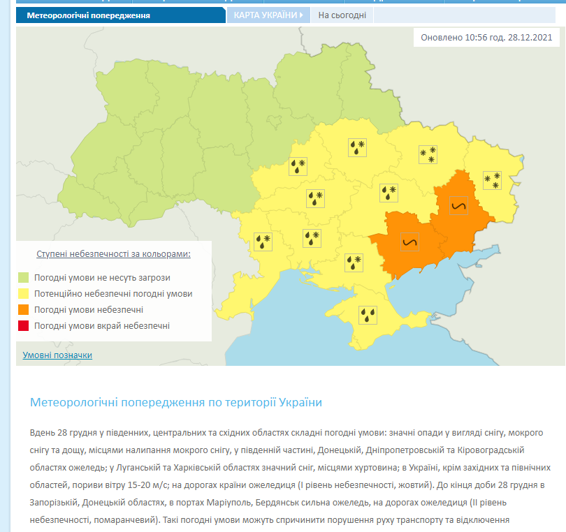The width and height of the screenshot is (566, 532).
Task: Click the green legend color swatch
Action: coord(24,277)
